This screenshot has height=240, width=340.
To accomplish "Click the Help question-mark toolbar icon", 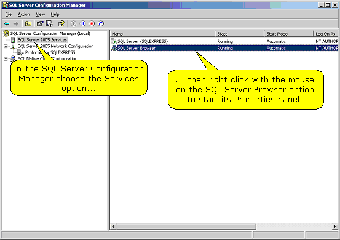I will 61,23.
